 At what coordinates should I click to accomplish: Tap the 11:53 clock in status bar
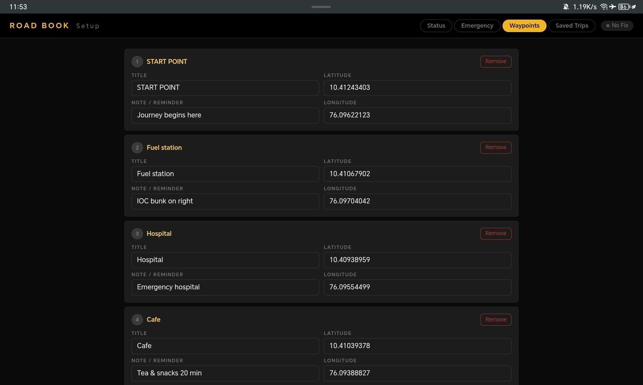(18, 7)
